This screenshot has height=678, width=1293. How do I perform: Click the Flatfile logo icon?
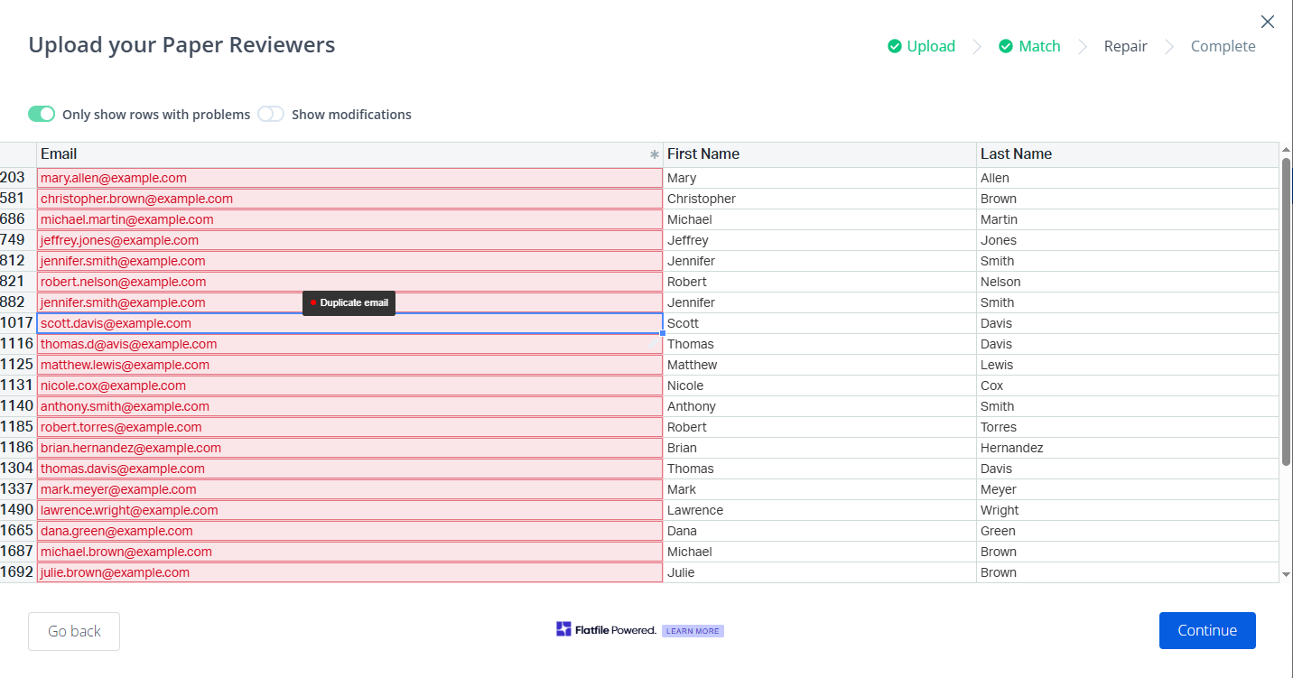(563, 629)
